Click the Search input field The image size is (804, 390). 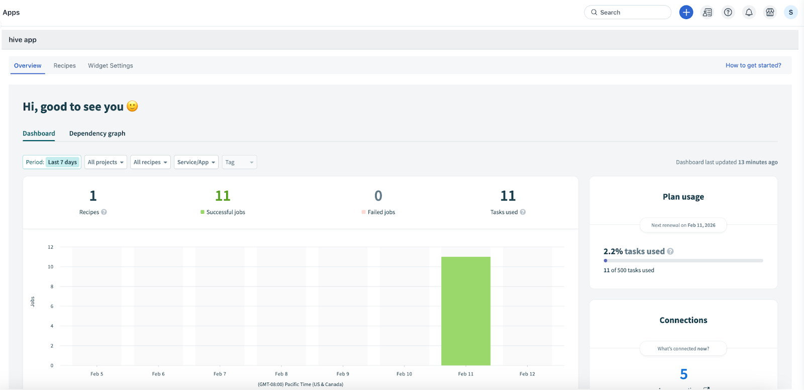(628, 12)
